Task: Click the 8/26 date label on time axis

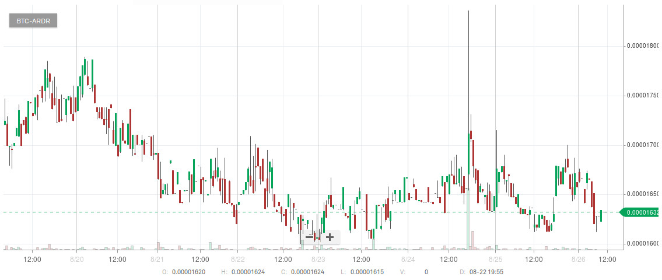Action: pos(578,259)
